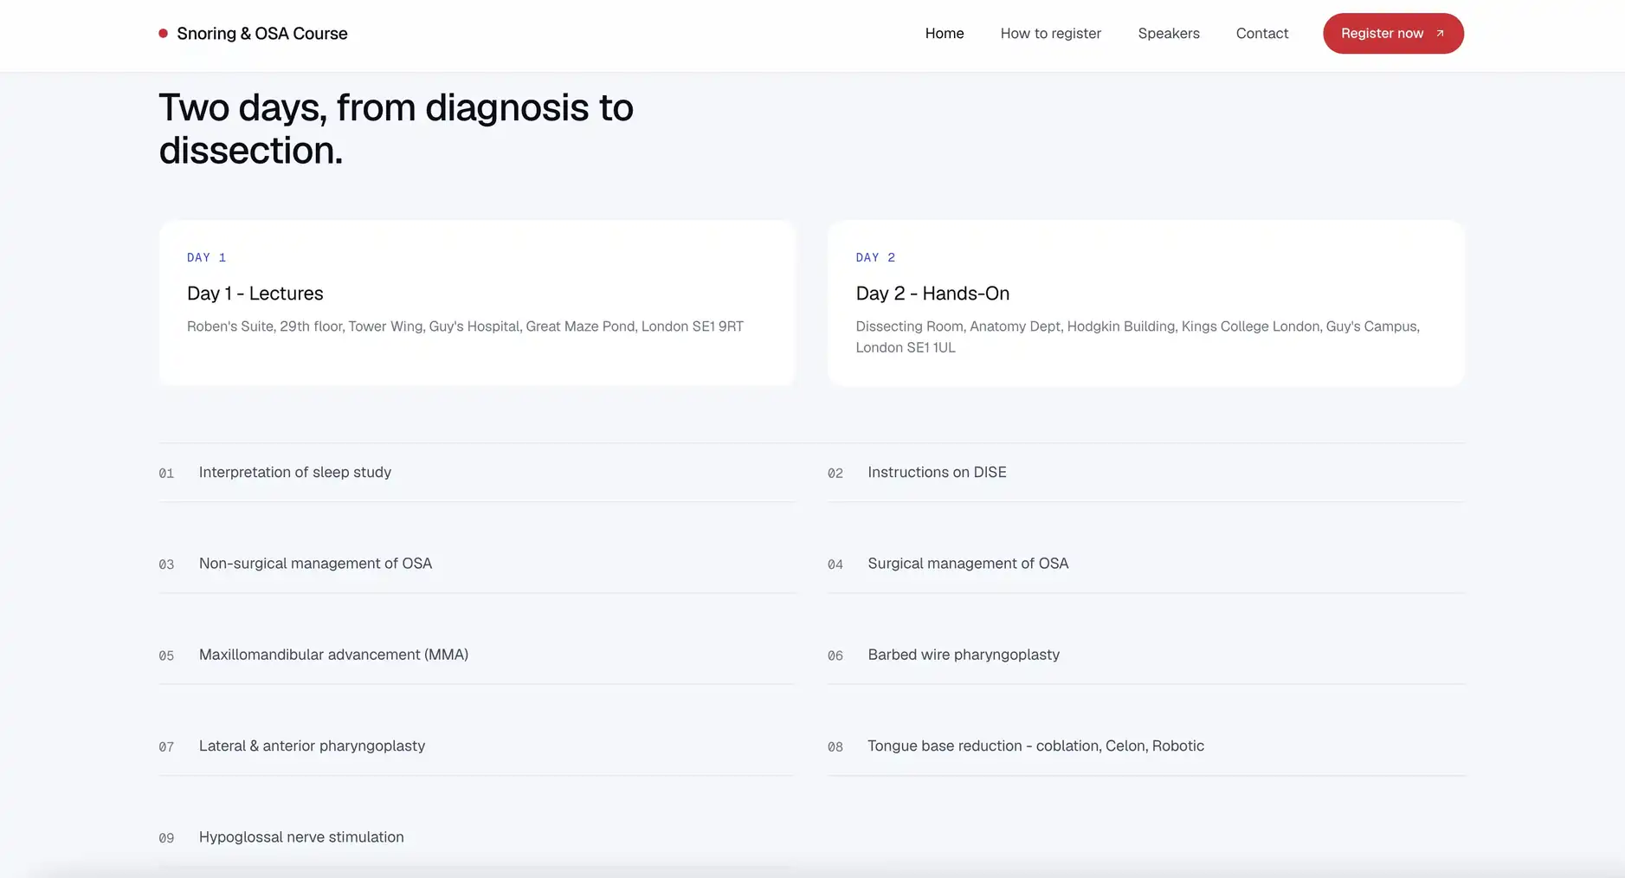Click the Register now button
This screenshot has width=1625, height=878.
(x=1393, y=34)
